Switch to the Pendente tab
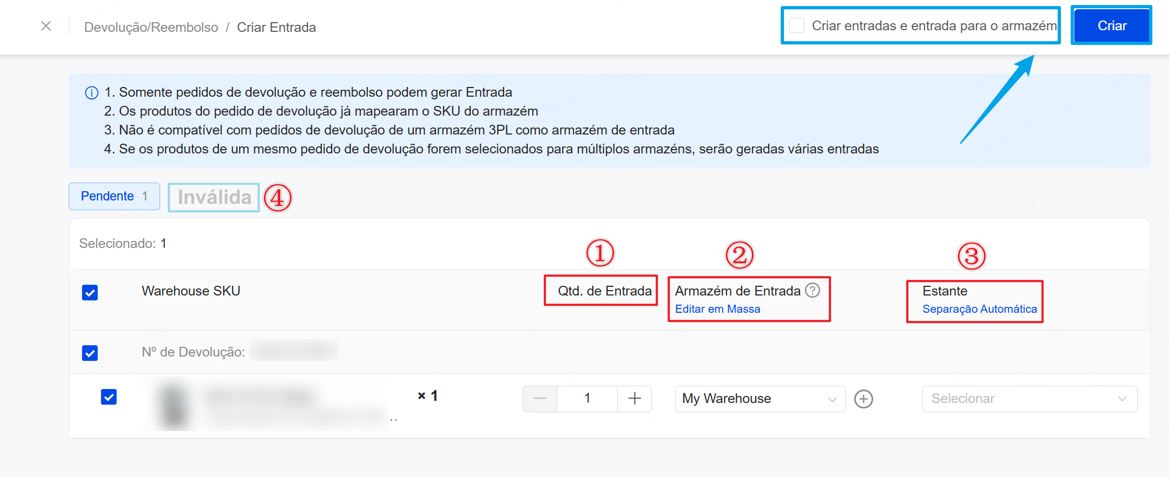 (114, 196)
